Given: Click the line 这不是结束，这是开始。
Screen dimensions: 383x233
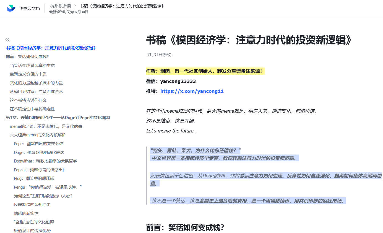Looking at the screenshot, I should [x=171, y=121].
